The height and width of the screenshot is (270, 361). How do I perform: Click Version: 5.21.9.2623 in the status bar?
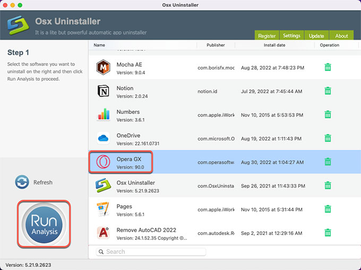tap(28, 265)
